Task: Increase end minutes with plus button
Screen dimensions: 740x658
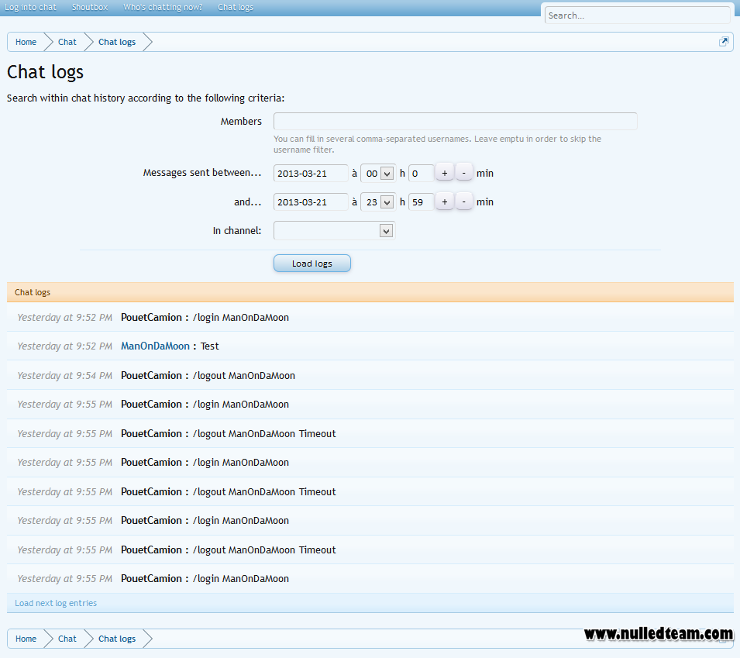Action: coord(445,202)
